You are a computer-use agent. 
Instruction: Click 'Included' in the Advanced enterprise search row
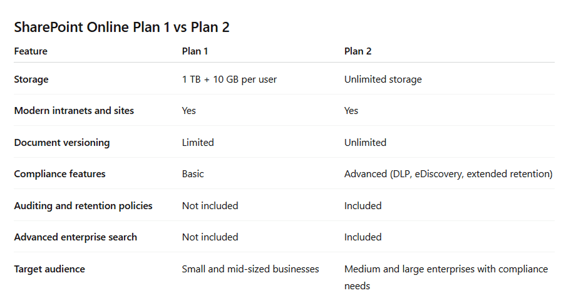[363, 237]
